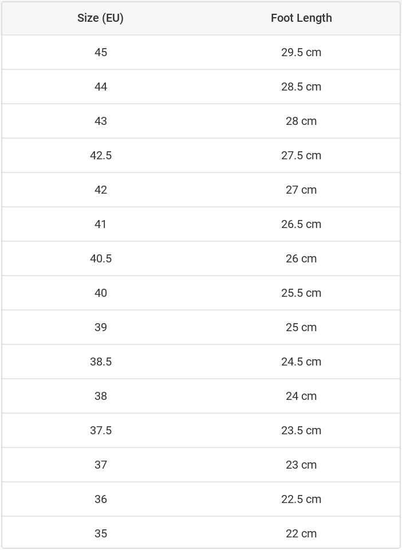Click the 22 cm foot length
This screenshot has height=550, width=402.
coord(301,533)
